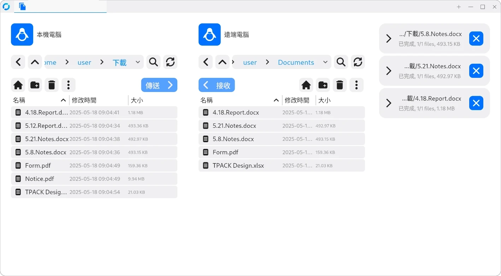Expand the 5.8.Notes.docx transfer entry
The width and height of the screenshot is (501, 276).
coord(389,39)
